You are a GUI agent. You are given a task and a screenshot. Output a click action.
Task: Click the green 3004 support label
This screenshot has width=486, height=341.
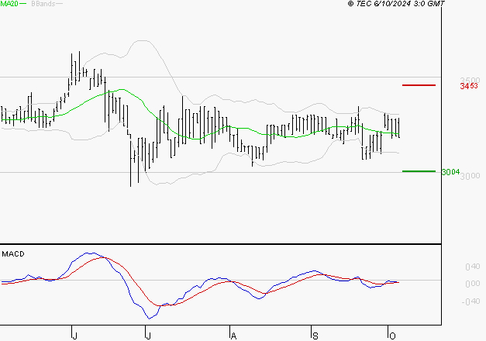tap(450, 172)
